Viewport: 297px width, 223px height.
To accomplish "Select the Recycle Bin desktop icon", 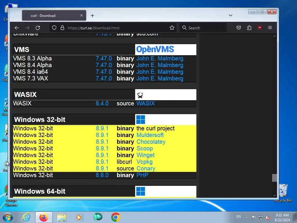I will [283, 193].
